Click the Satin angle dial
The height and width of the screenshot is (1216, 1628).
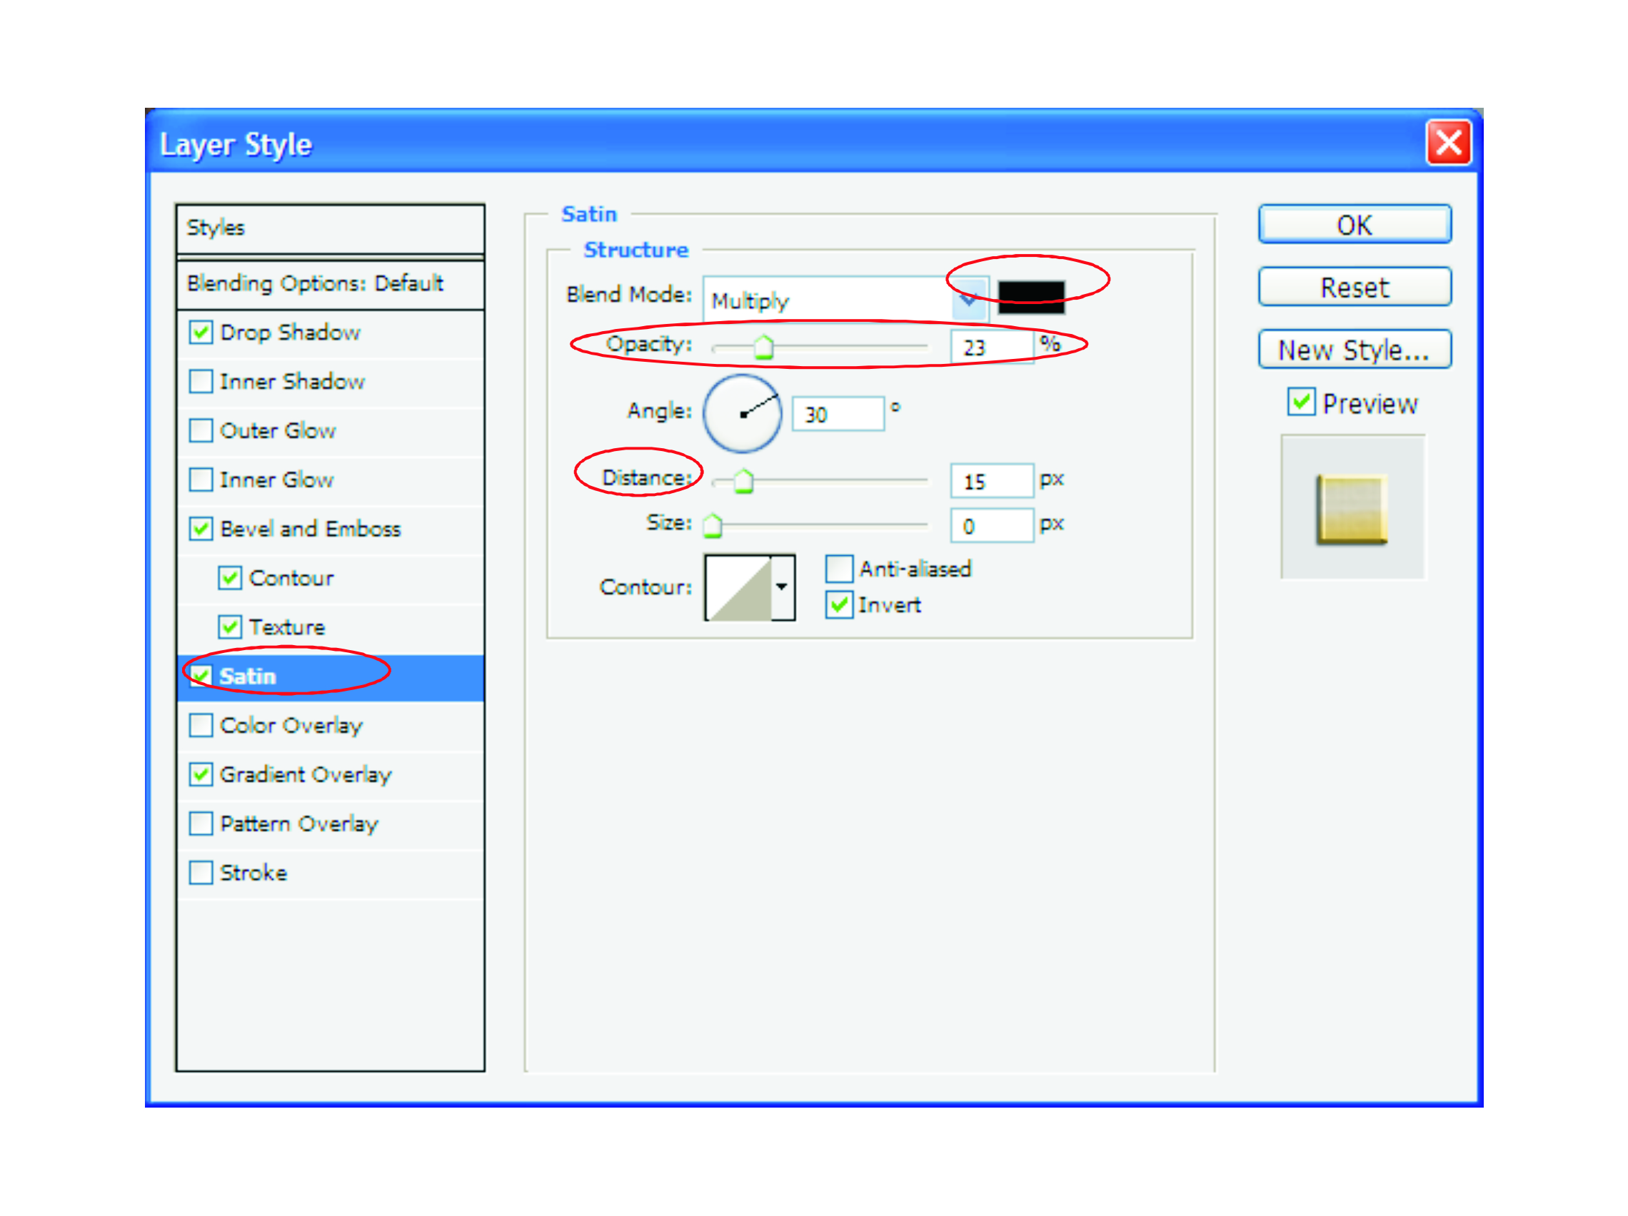coord(742,413)
